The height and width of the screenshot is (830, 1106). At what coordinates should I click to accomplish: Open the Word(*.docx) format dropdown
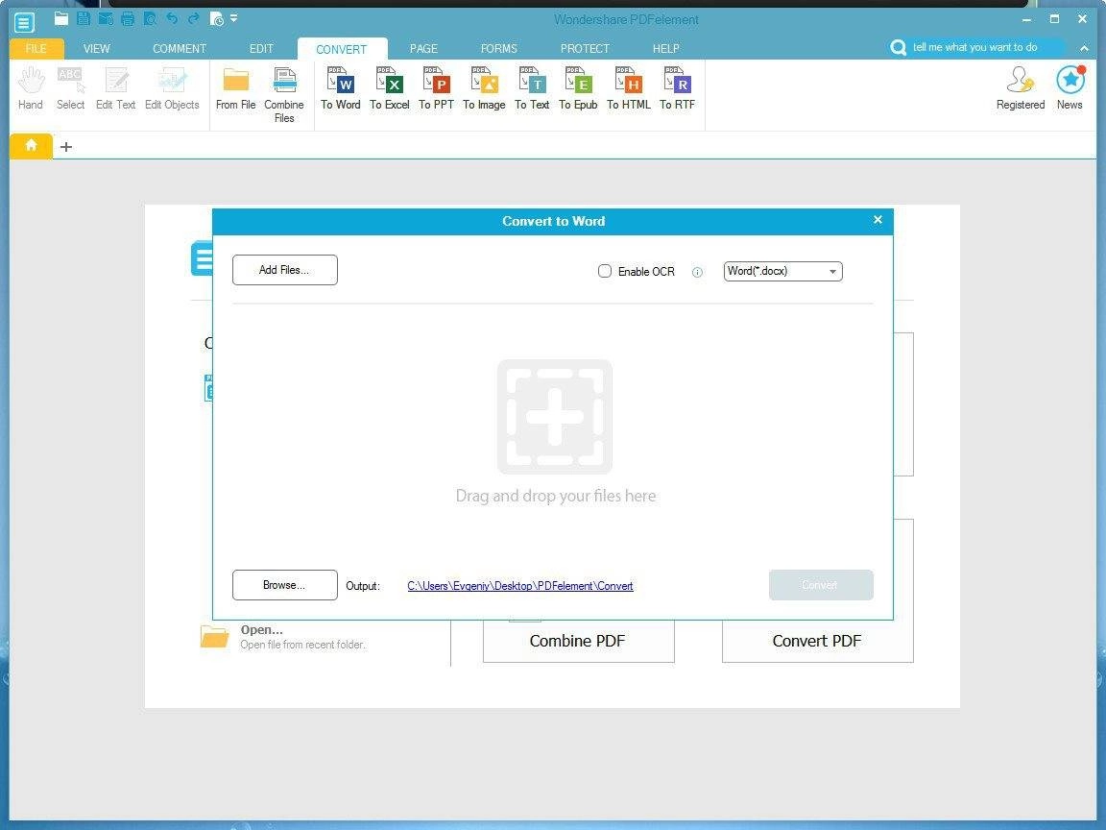783,271
